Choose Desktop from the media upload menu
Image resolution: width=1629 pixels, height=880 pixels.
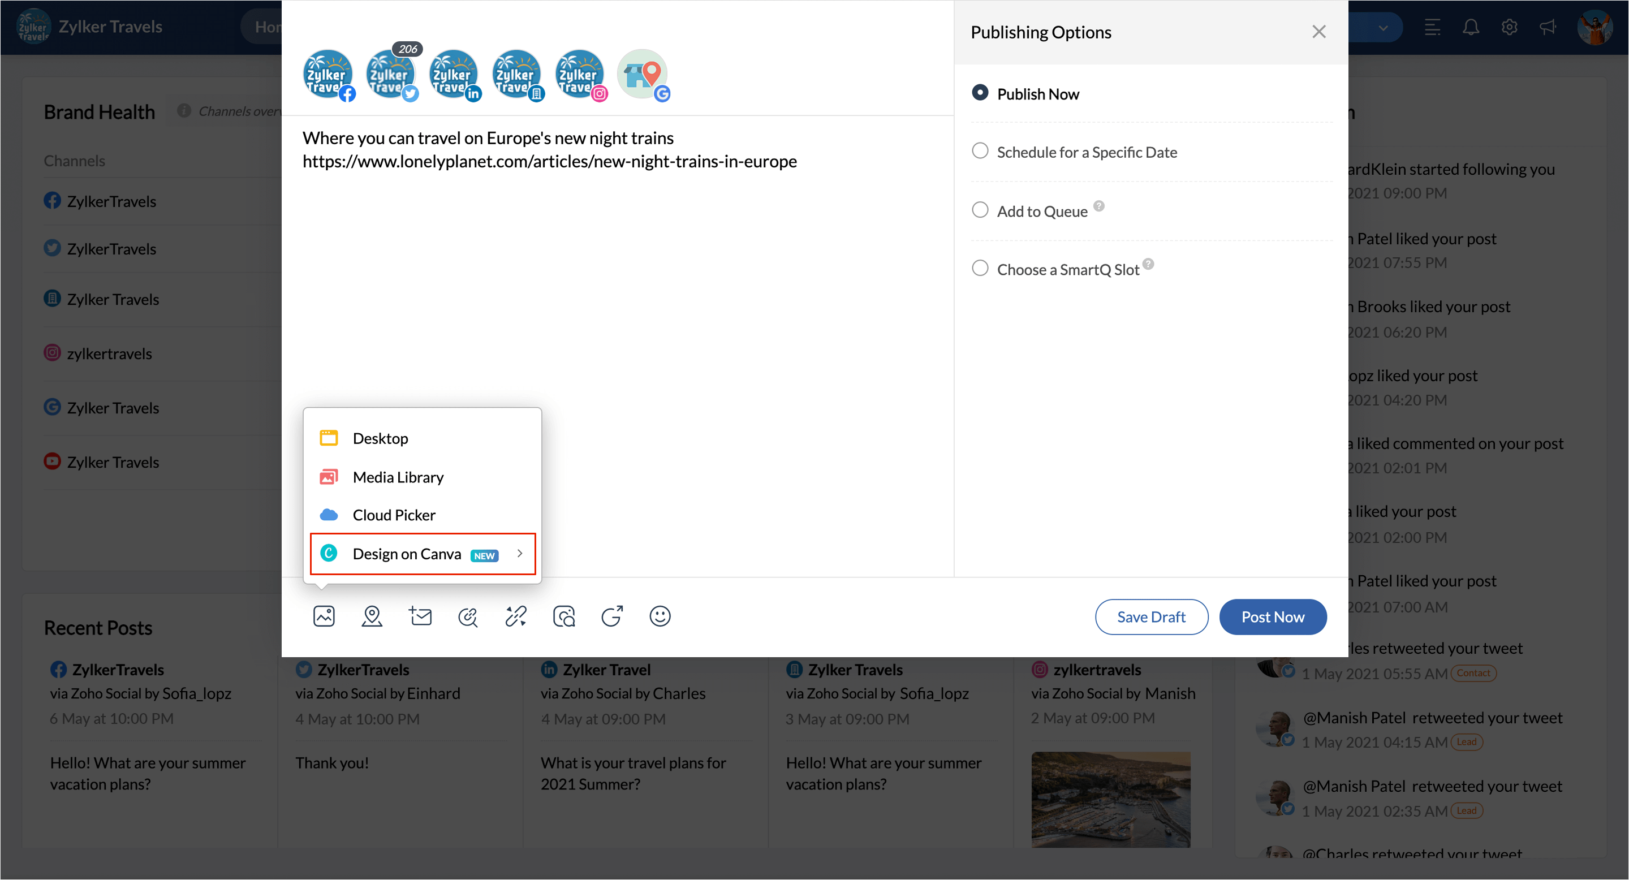pos(380,438)
